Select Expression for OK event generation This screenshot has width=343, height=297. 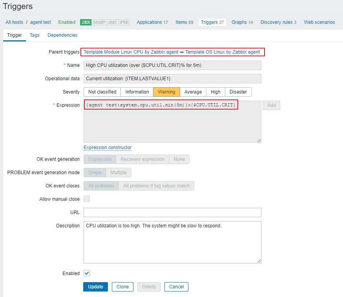tap(100, 159)
